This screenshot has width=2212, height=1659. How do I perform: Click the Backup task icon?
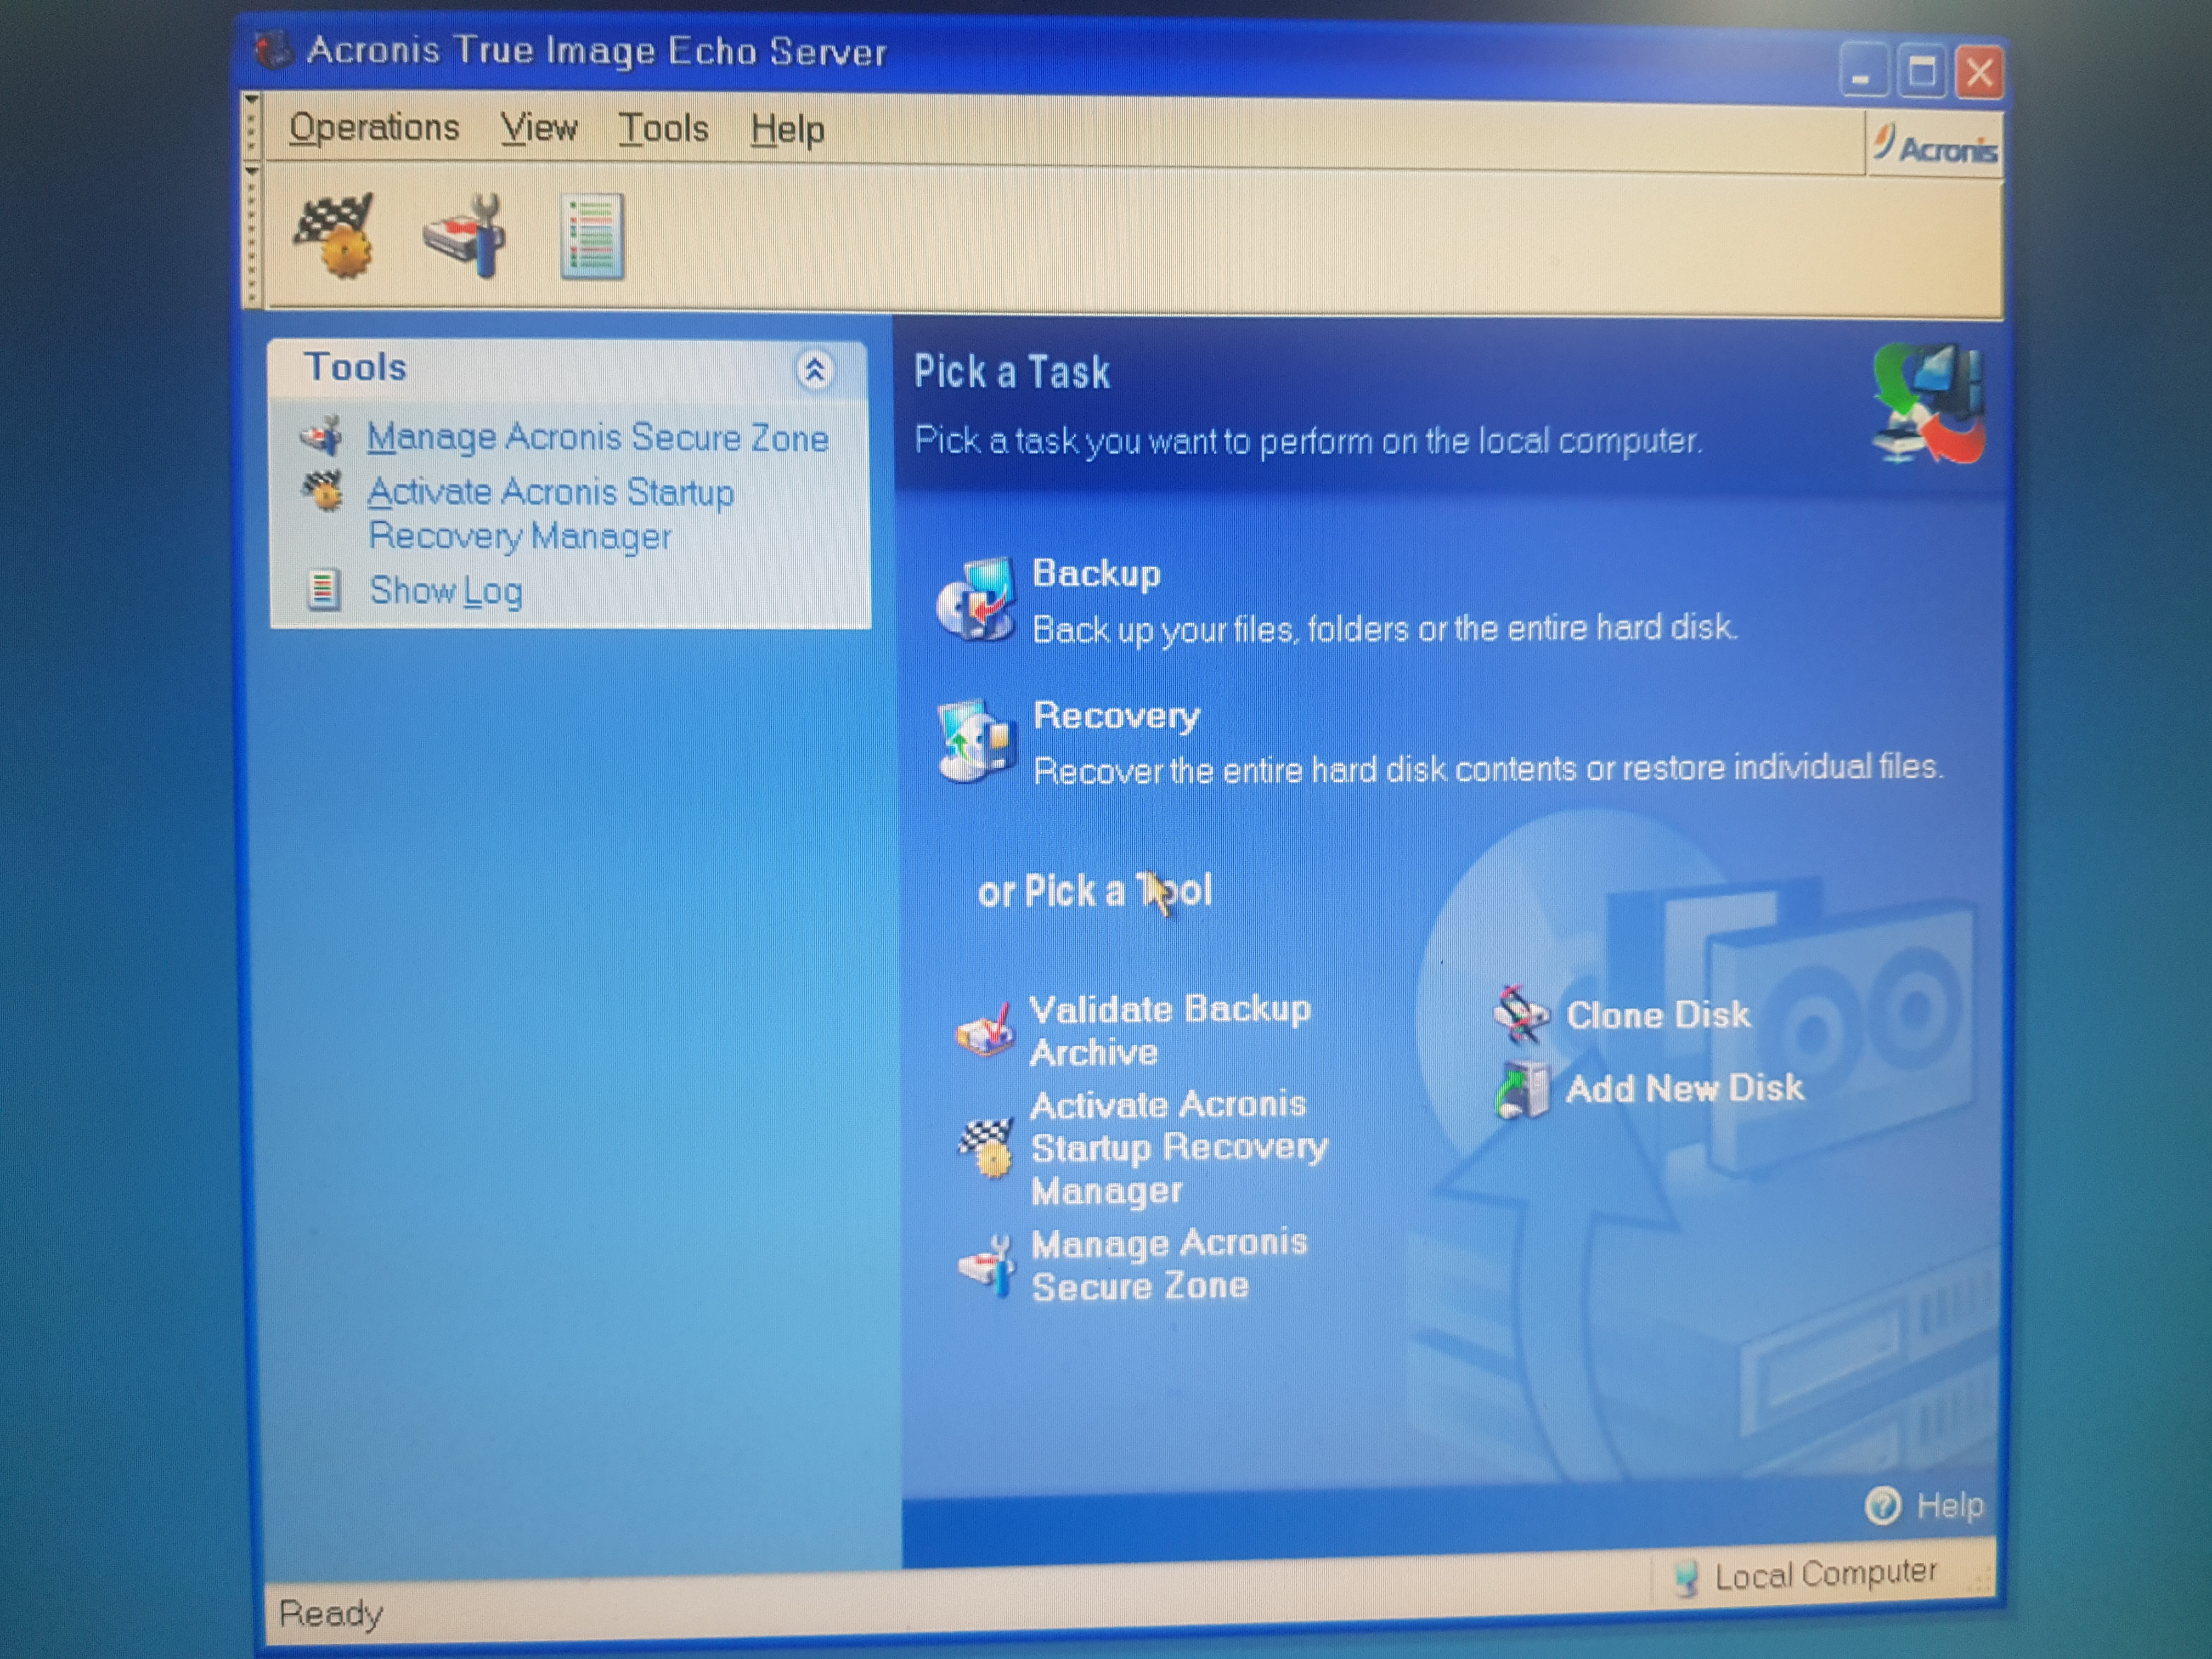977,600
